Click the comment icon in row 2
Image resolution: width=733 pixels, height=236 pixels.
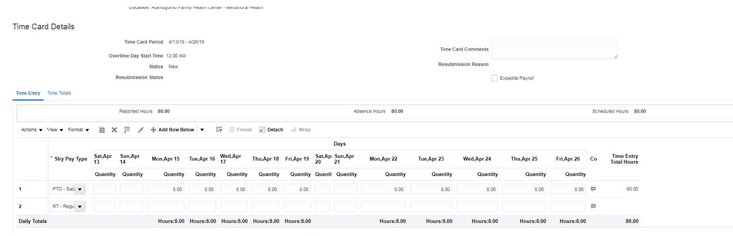point(593,206)
